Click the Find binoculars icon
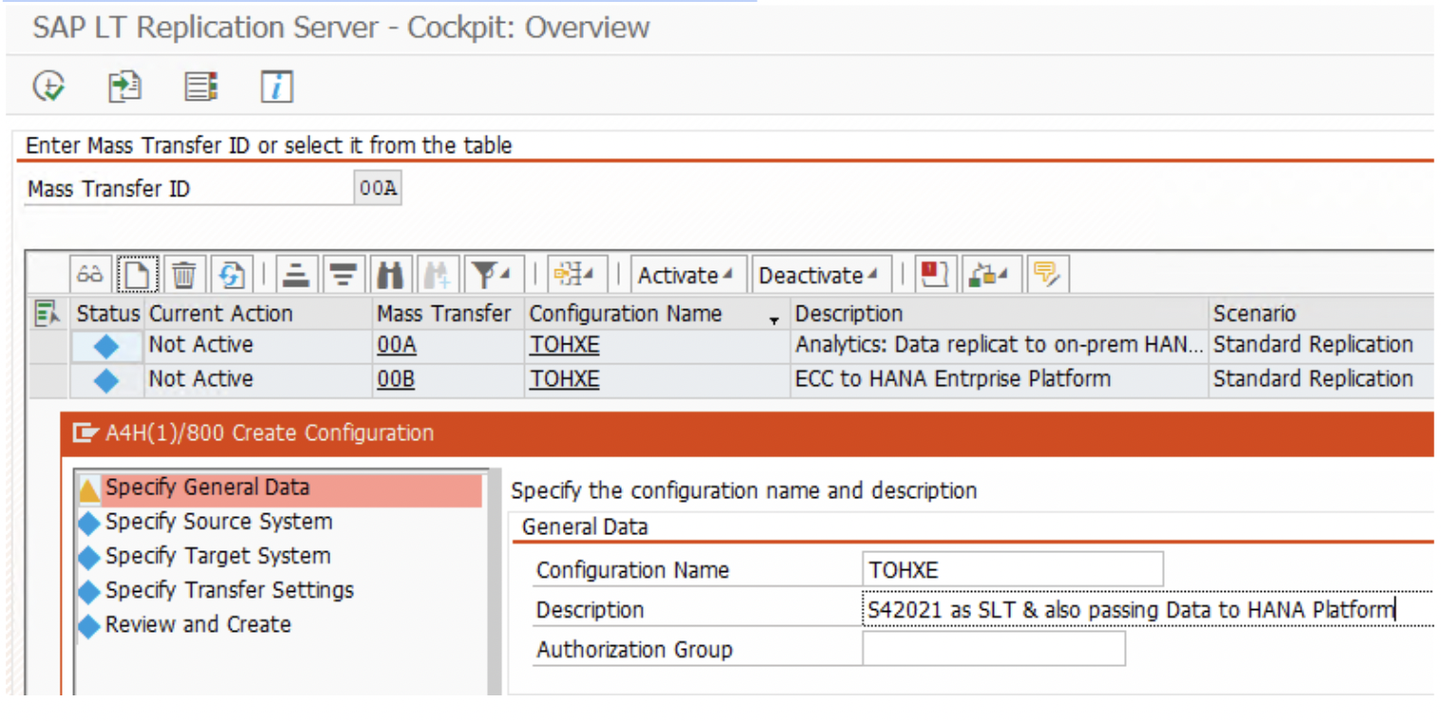1441x721 pixels. click(x=390, y=275)
